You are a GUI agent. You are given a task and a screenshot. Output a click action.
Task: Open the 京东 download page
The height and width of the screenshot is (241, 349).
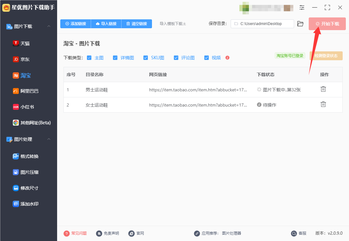(21, 59)
